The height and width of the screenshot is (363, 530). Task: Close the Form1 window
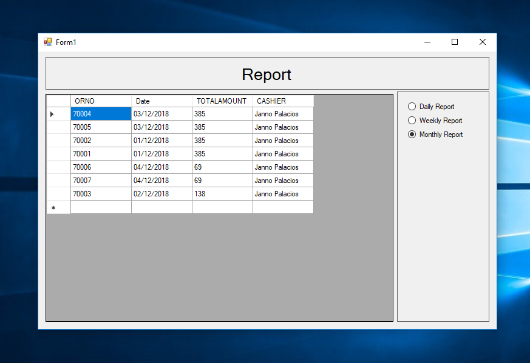click(x=482, y=42)
